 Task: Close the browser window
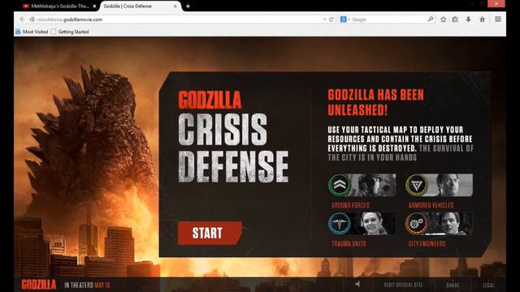[496, 3]
